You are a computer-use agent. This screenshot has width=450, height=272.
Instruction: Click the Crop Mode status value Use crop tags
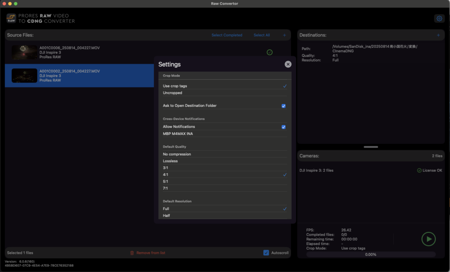click(353, 248)
